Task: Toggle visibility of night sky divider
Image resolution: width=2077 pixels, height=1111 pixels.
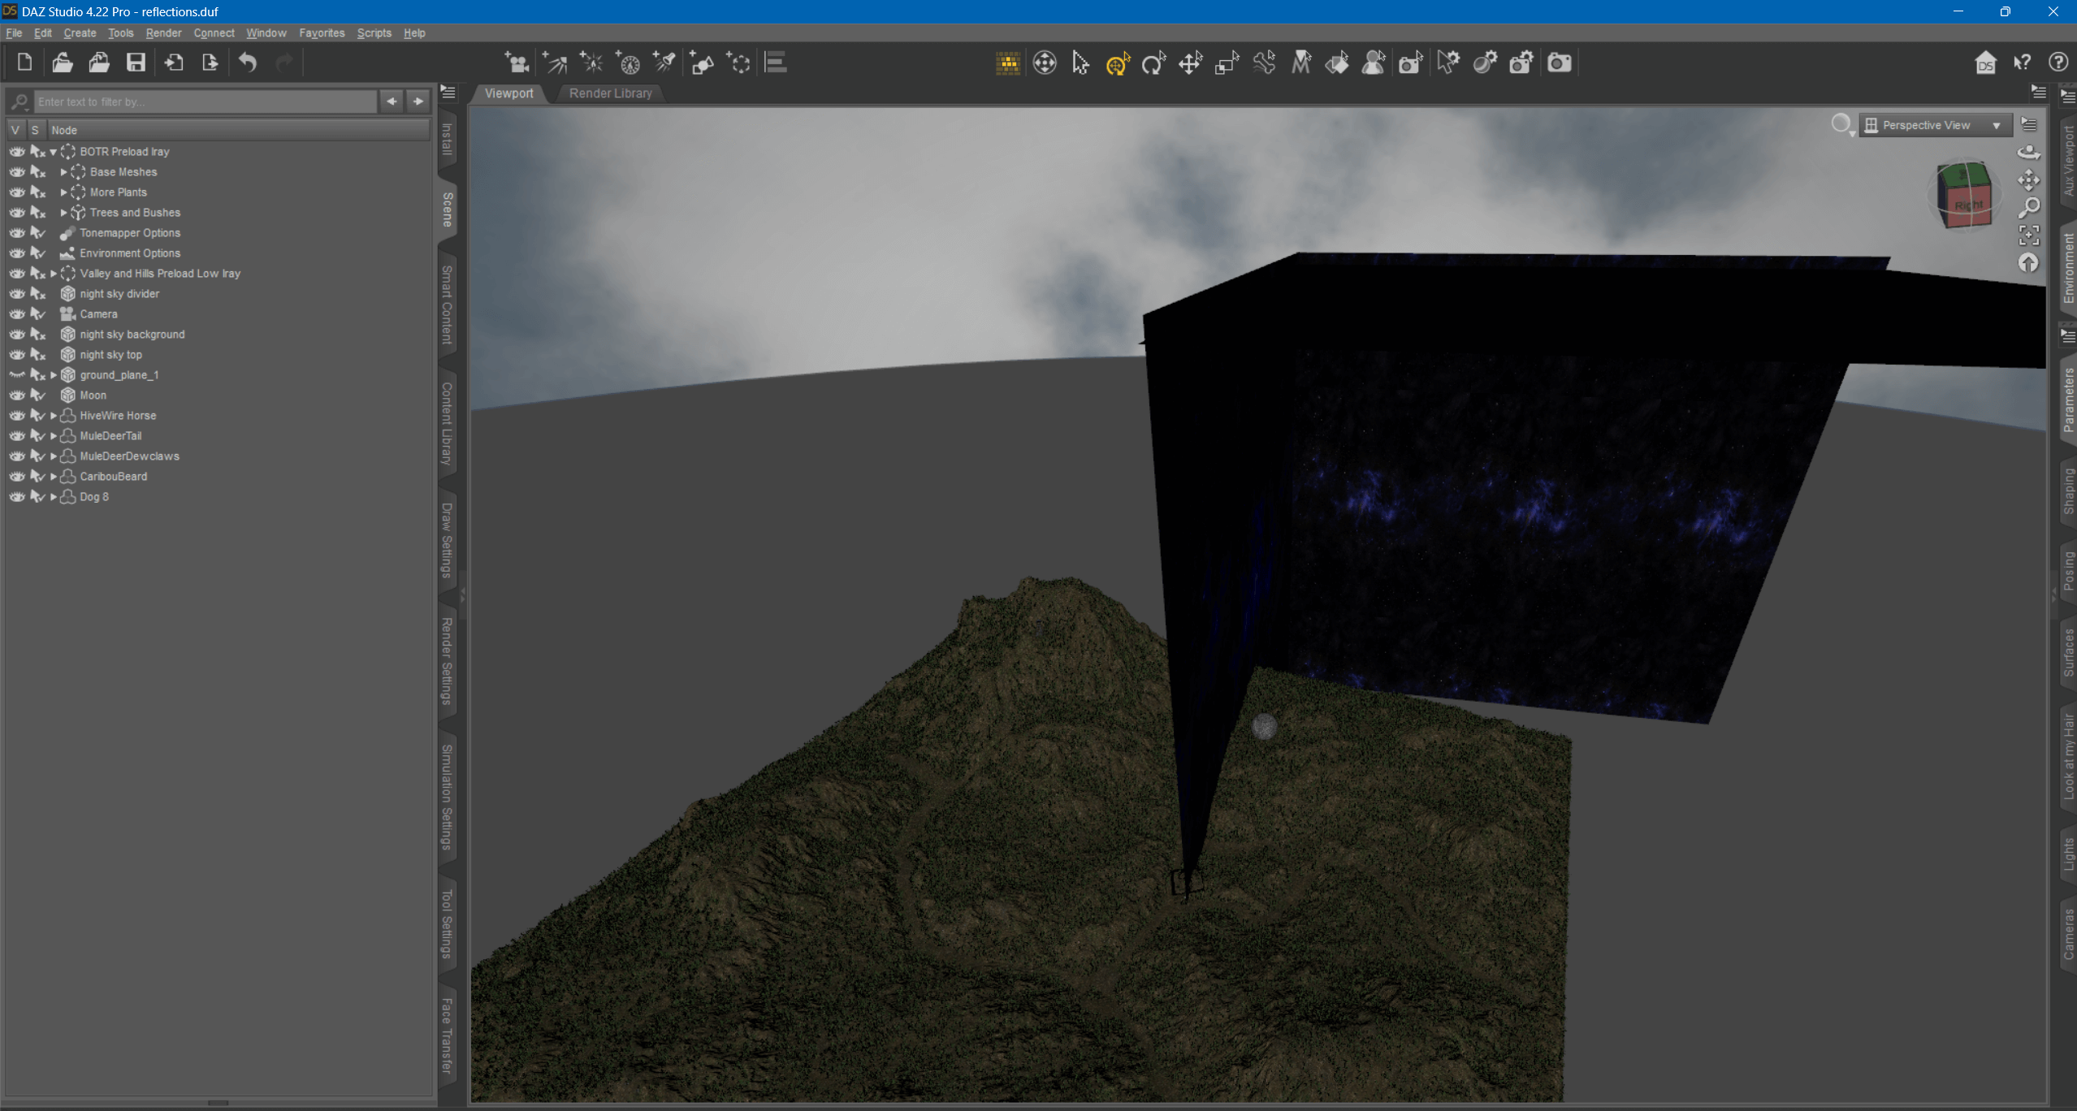Action: tap(17, 294)
